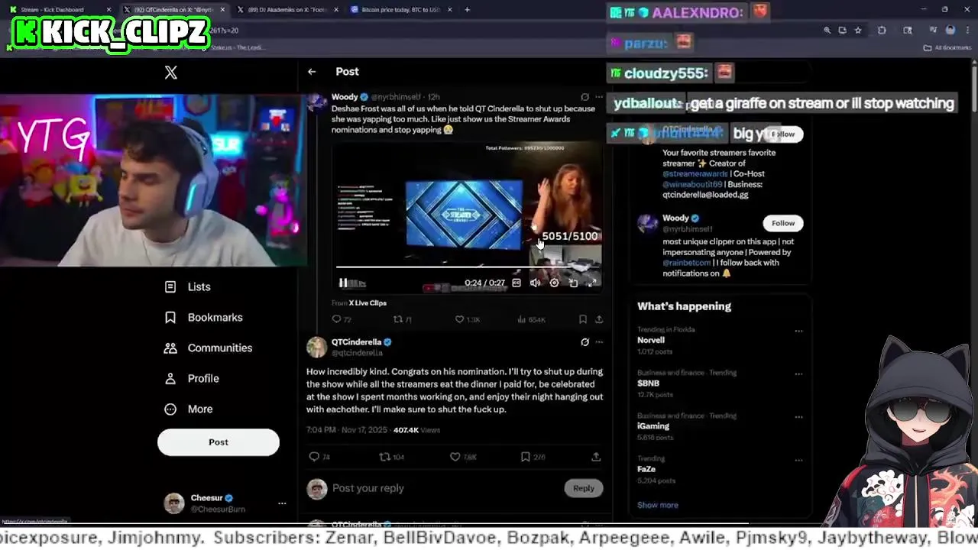Open the All Bookmarks folder
The height and width of the screenshot is (550, 978).
(947, 47)
